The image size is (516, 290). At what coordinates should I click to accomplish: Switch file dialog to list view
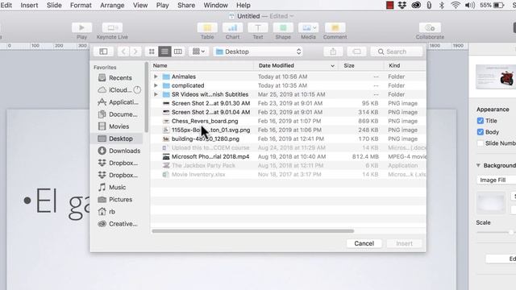click(164, 52)
